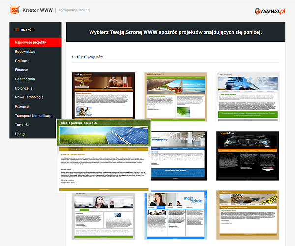The image size is (295, 246).
Task: Open the Usługi category
Action: pos(20,134)
